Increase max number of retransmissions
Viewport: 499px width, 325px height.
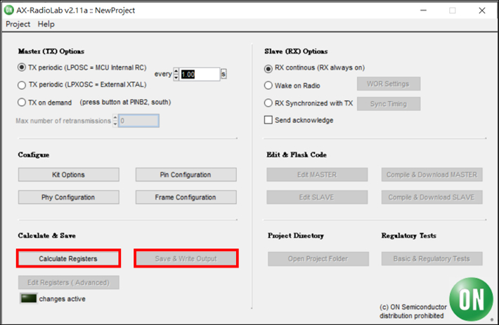[x=115, y=117]
